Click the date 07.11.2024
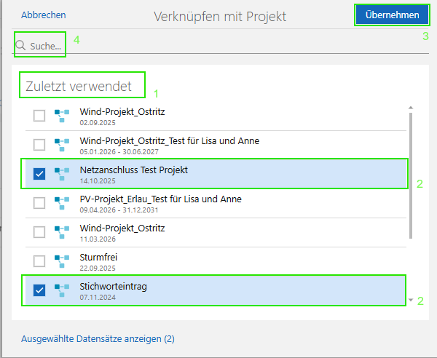437x358 pixels. (98, 298)
